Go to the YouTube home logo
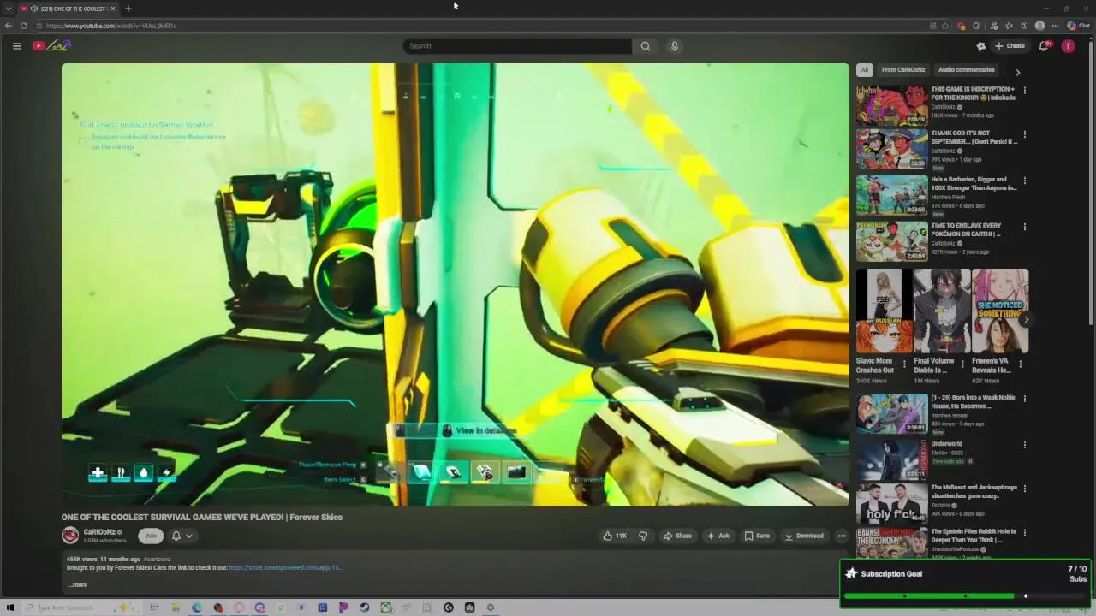Viewport: 1096px width, 616px height. [x=51, y=46]
